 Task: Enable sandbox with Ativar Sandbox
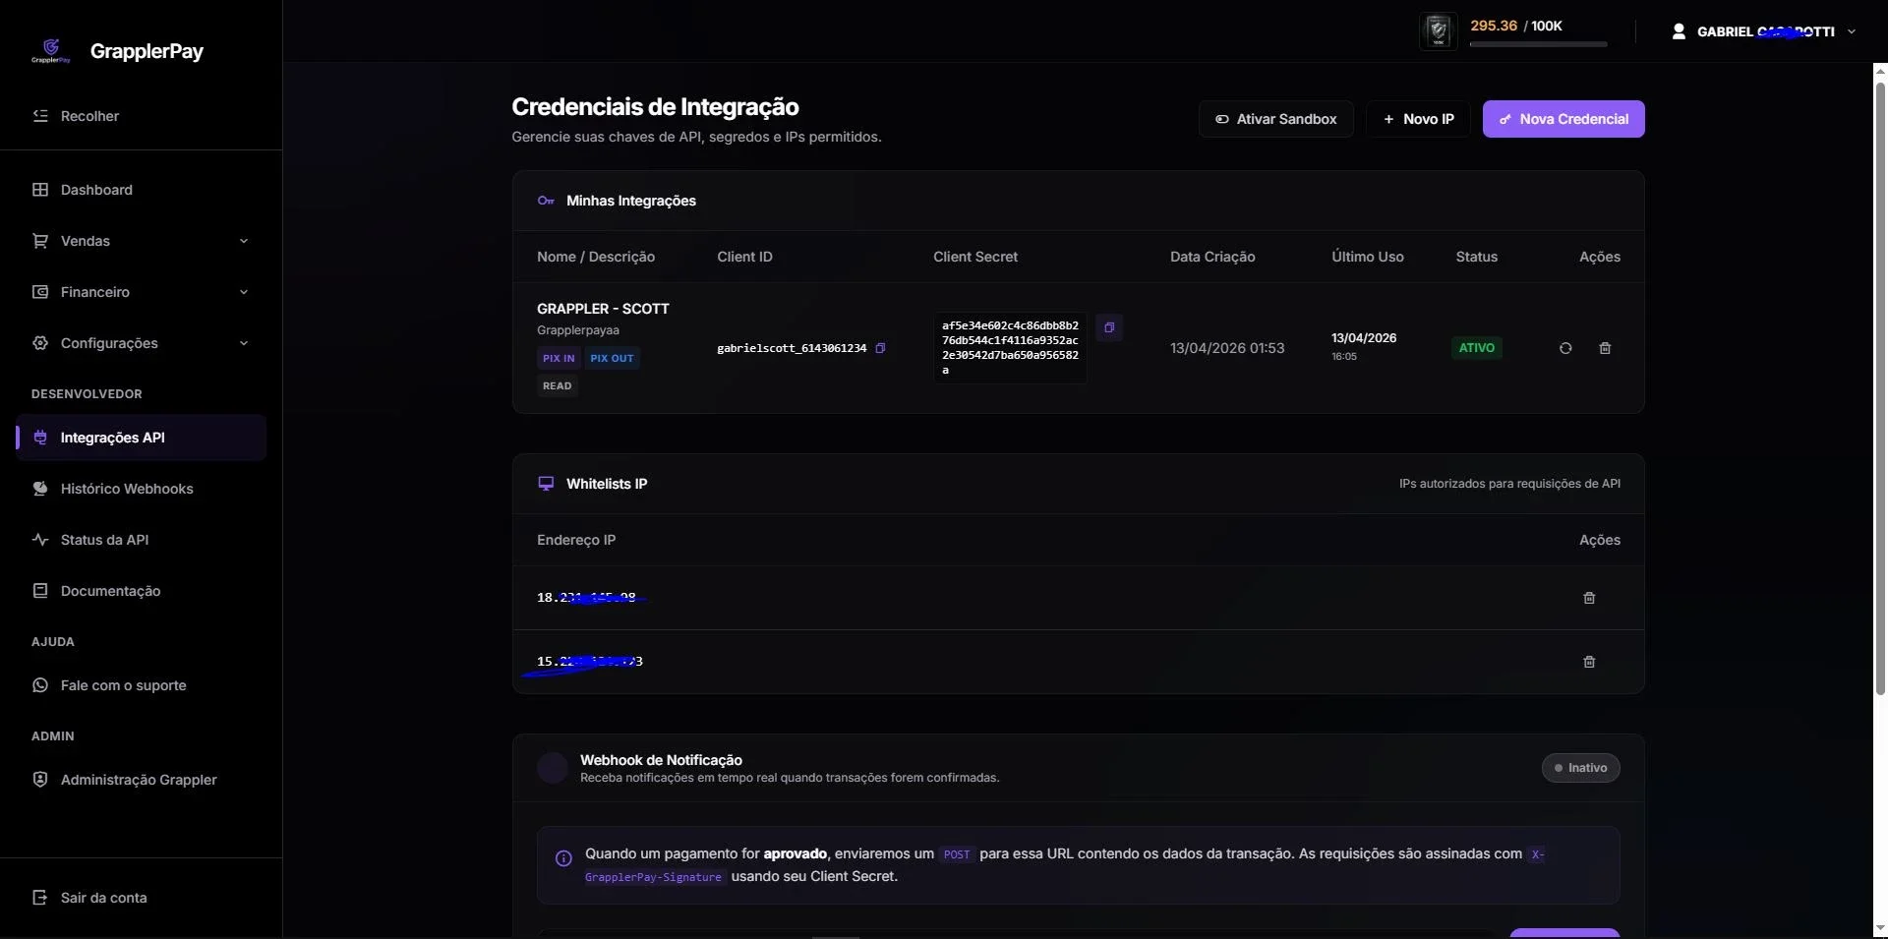pos(1275,119)
